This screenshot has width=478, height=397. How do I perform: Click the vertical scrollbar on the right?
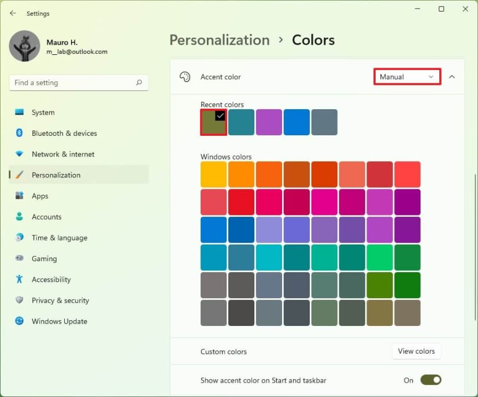click(475, 247)
